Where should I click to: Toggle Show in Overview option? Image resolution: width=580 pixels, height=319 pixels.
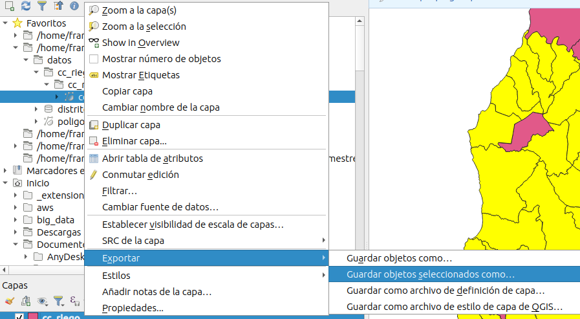pos(140,43)
